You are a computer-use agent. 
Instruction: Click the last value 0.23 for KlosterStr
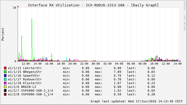(x=151, y=83)
